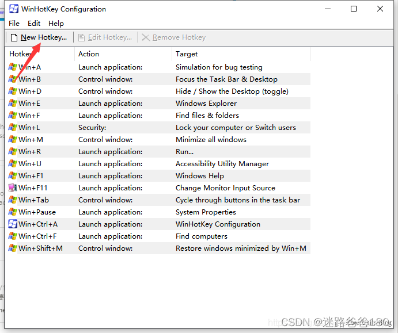Click 'Simulation for bug testing' target
Image resolution: width=398 pixels, height=333 pixels.
pyautogui.click(x=219, y=67)
